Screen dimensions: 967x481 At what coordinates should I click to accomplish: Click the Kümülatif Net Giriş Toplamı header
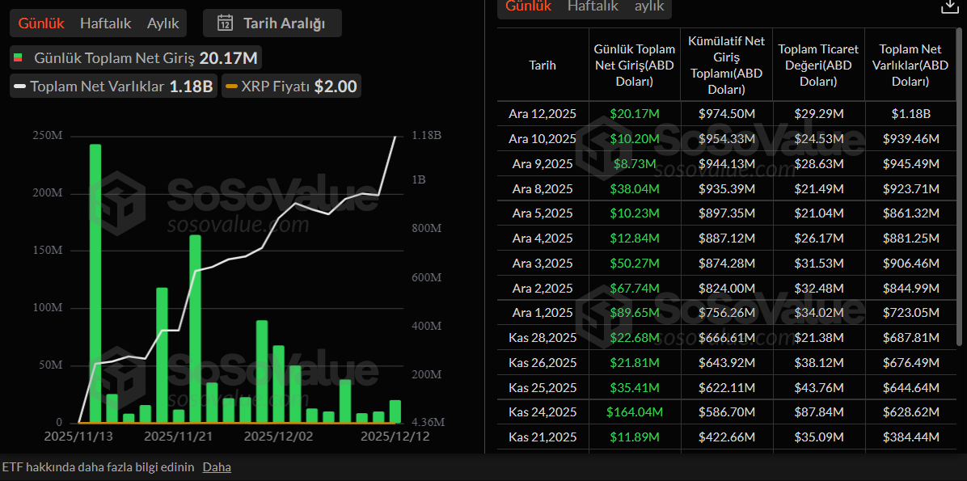click(x=727, y=65)
